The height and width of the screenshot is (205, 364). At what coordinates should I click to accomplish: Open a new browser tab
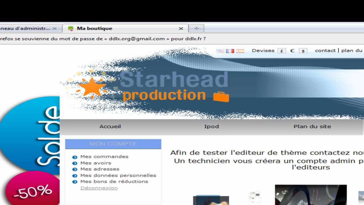(197, 28)
